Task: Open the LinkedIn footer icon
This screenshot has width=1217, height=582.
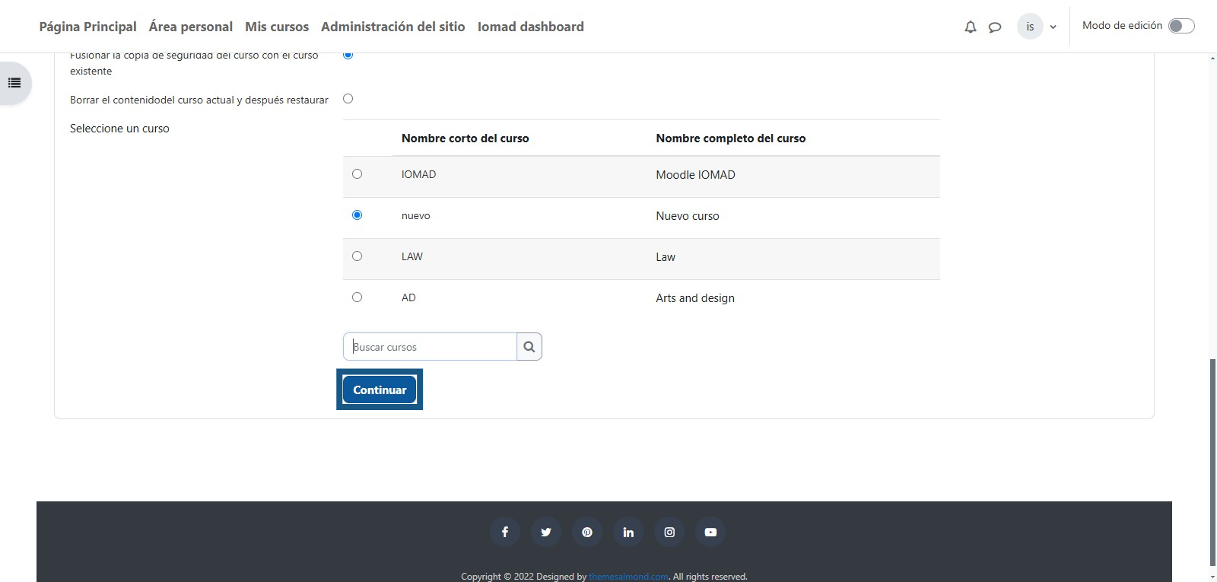Action: click(x=628, y=532)
